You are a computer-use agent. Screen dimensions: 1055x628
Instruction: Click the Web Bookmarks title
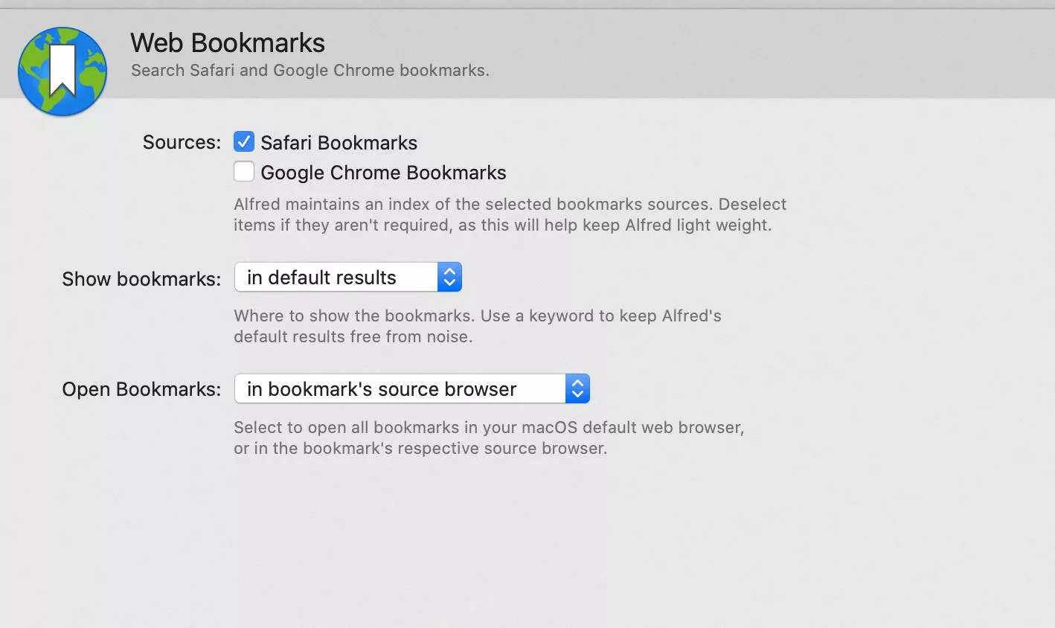tap(228, 42)
